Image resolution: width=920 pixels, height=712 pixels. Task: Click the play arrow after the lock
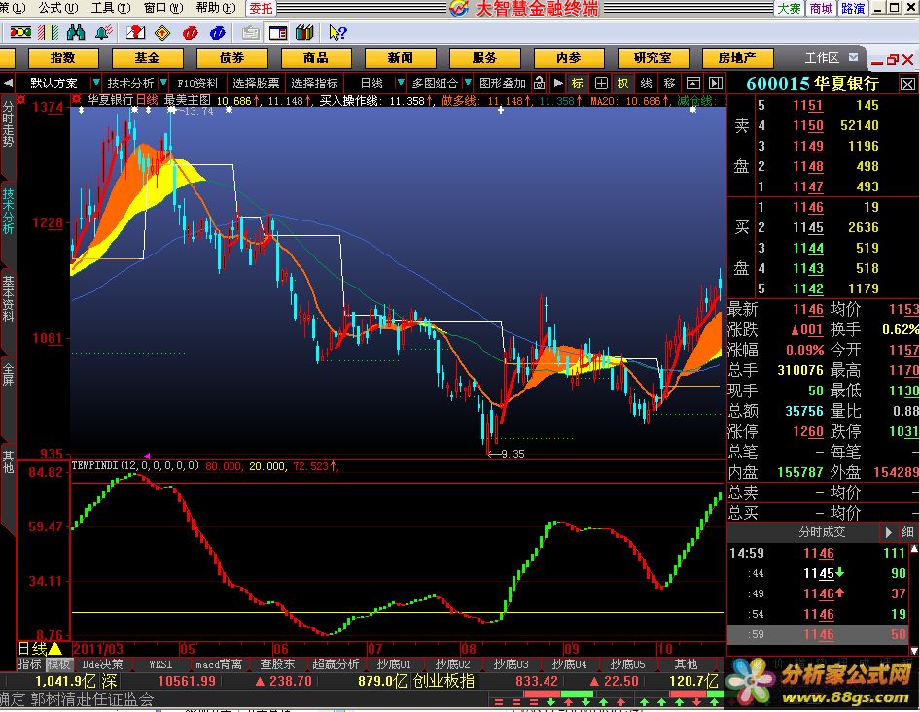coord(558,84)
